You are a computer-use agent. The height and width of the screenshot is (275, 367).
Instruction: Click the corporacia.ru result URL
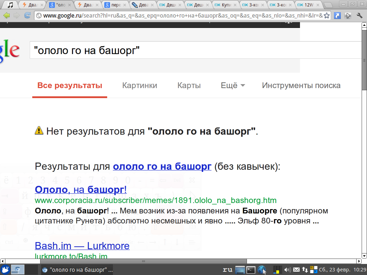click(156, 201)
